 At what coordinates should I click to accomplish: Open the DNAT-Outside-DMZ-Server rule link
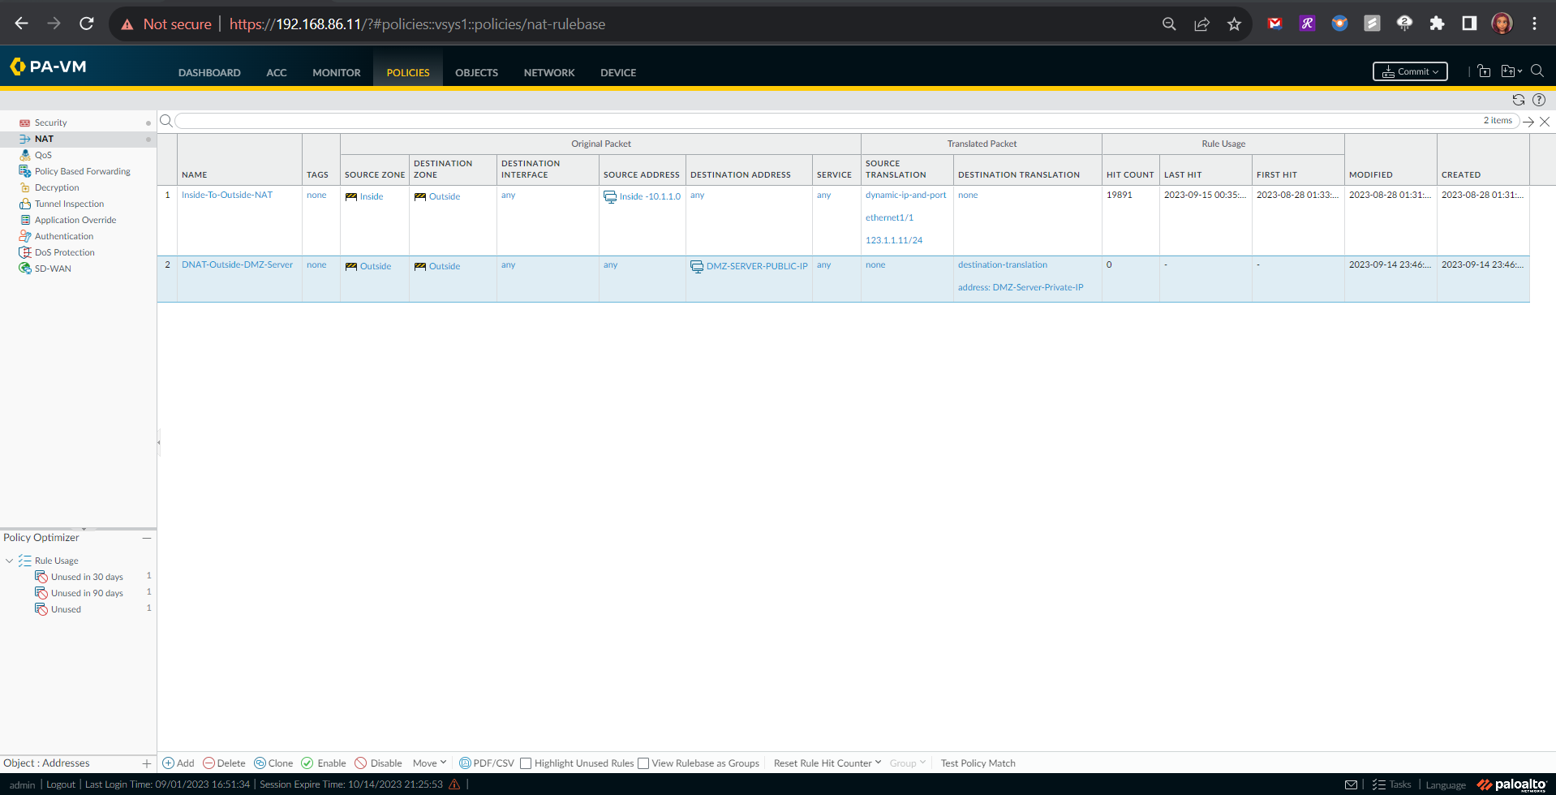pos(237,265)
